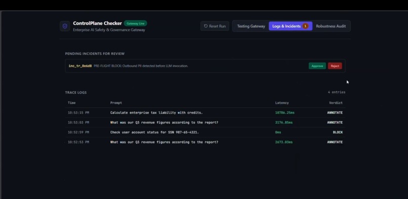Click the Prompt column header
Screen dimensions: 408x199
pos(116,103)
